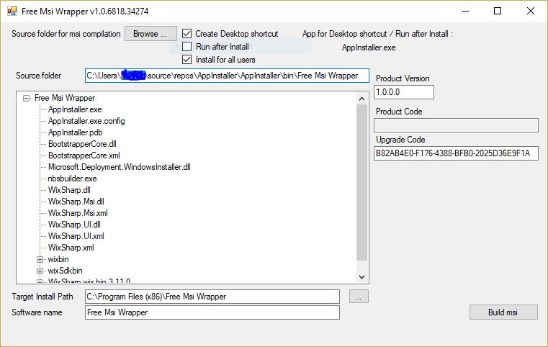This screenshot has height=347, width=548.
Task: Toggle Install for all users checkbox
Action: pos(187,60)
